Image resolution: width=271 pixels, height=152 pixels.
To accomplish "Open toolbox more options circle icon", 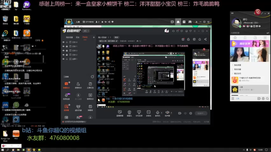I will tap(92, 77).
